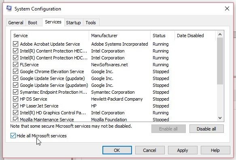Select Mozilla Maintenance Service row name

pyautogui.click(x=47, y=120)
